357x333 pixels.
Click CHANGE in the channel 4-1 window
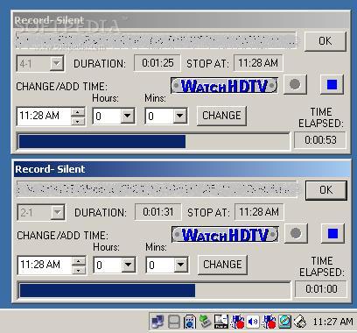point(221,116)
